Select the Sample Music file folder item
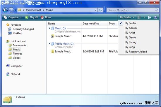Viewport: 161px width, 107px height. click(61, 51)
